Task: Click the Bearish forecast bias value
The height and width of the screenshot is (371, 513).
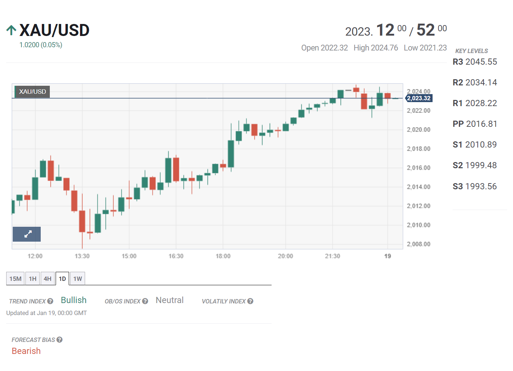Action: pos(26,351)
